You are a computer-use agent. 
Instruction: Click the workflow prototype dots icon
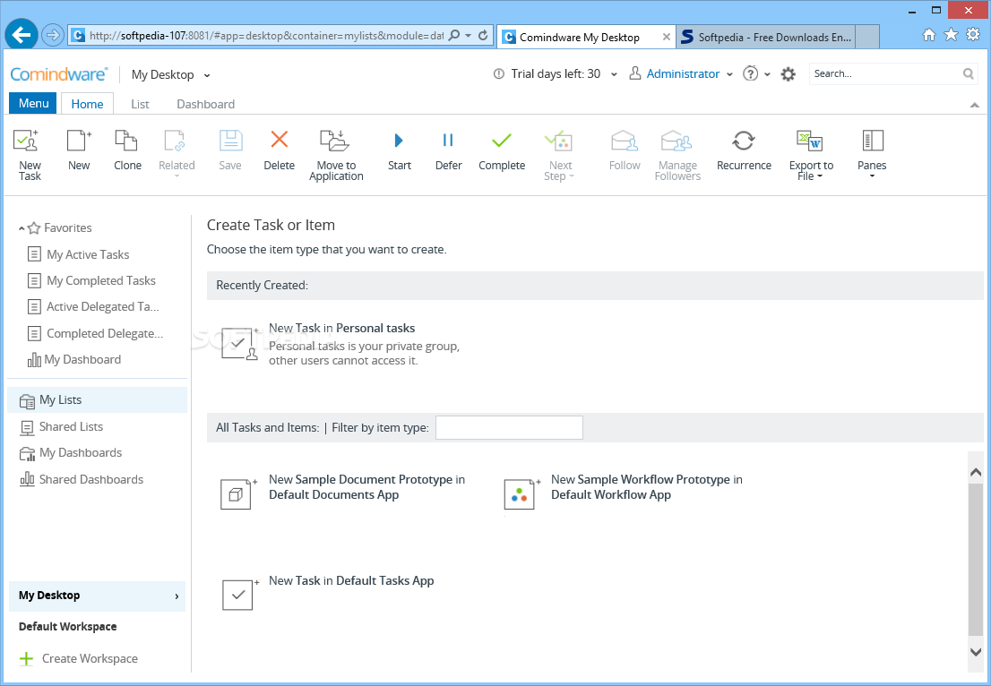(520, 494)
